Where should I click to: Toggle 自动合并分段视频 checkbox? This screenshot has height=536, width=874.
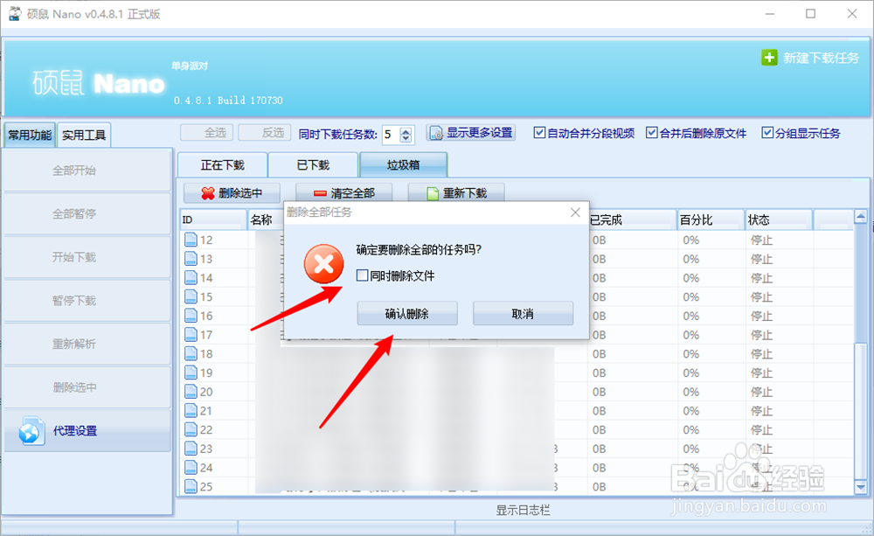(539, 133)
